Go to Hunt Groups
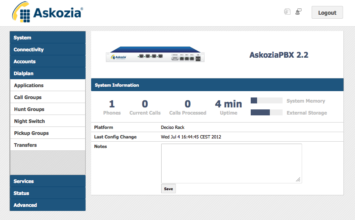The height and width of the screenshot is (220, 355). pos(47,109)
